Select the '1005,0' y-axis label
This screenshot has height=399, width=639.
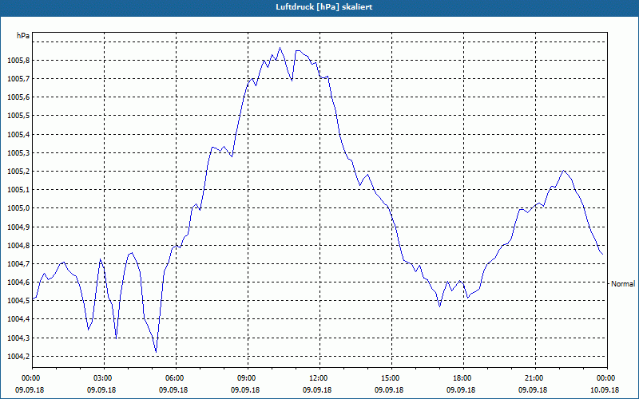coord(18,208)
